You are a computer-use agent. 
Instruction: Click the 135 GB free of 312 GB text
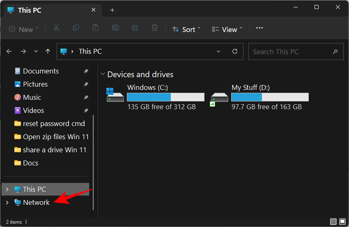pyautogui.click(x=162, y=107)
